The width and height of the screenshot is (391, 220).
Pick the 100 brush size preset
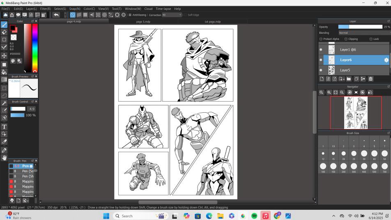coord(323,166)
